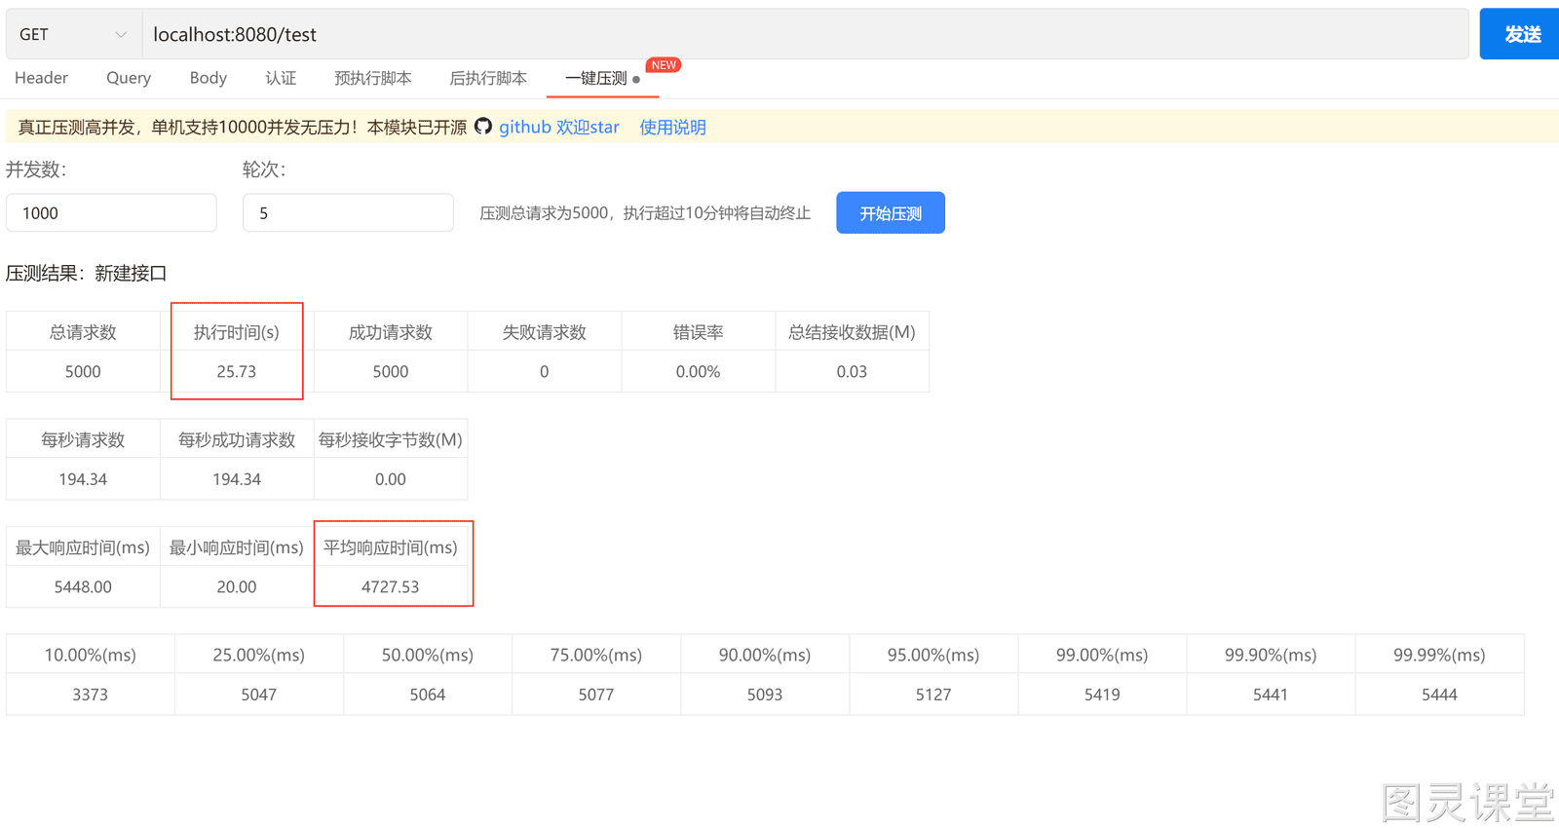Click the 每秒成功请求数 header cell
Screen dimensions: 1559x828
click(x=237, y=439)
